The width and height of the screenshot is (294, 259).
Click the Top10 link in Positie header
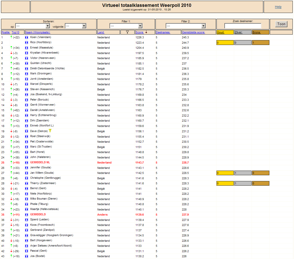coord(16,32)
